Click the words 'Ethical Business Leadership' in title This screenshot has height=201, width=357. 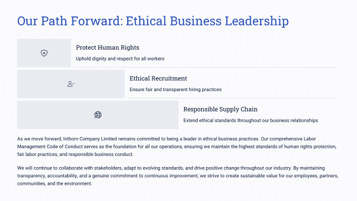207,21
